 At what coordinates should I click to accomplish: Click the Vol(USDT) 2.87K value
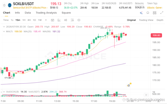[x=45, y=92]
